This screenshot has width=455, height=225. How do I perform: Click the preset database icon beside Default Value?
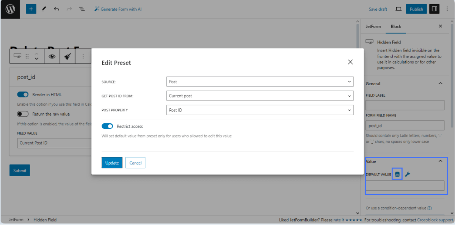tap(397, 174)
